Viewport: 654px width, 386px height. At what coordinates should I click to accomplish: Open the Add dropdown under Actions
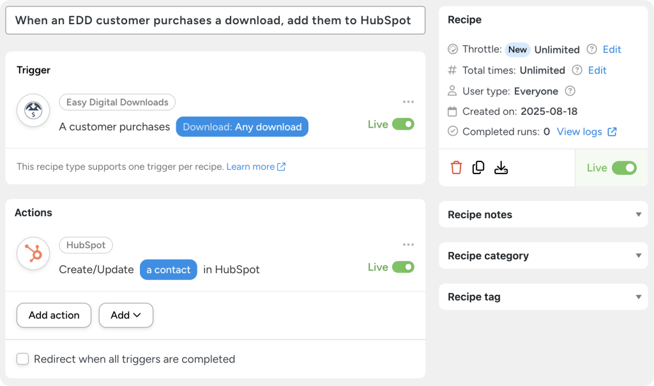(x=125, y=315)
